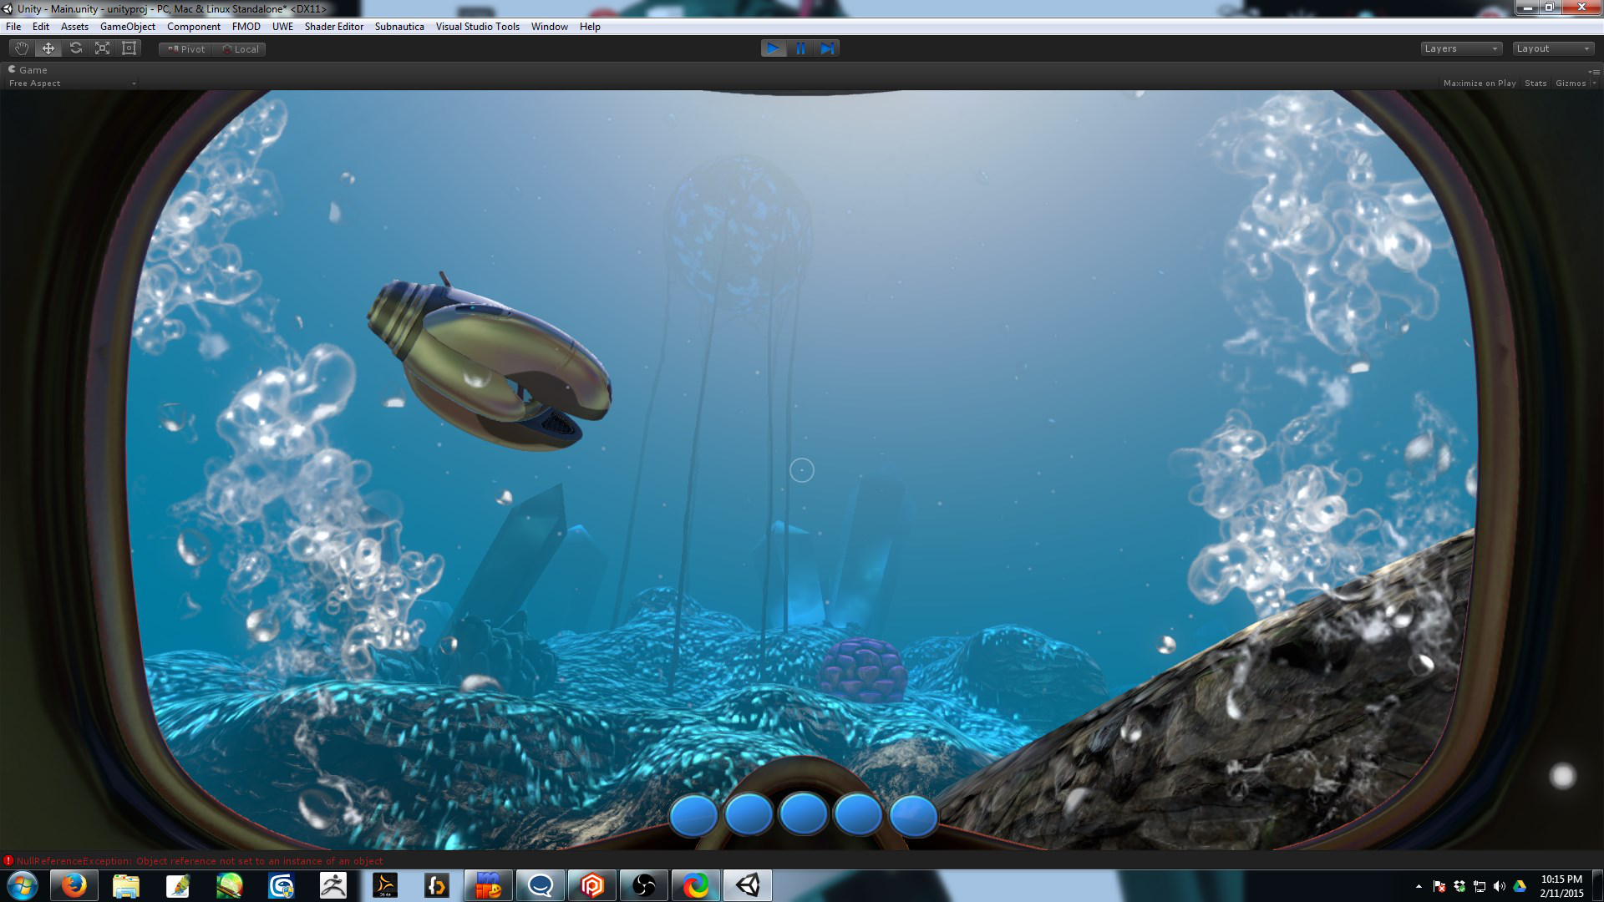The image size is (1604, 902).
Task: Stop play mode with Play button
Action: [774, 48]
